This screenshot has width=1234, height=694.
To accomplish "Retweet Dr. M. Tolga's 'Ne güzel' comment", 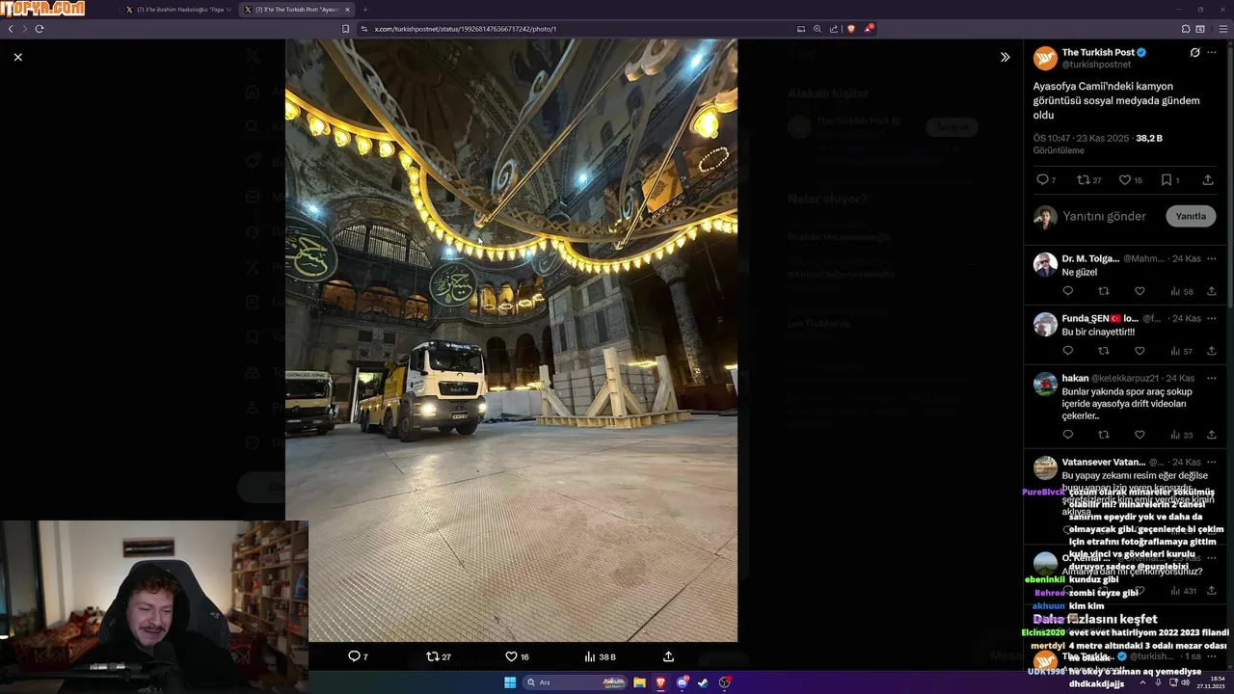I will pyautogui.click(x=1103, y=291).
